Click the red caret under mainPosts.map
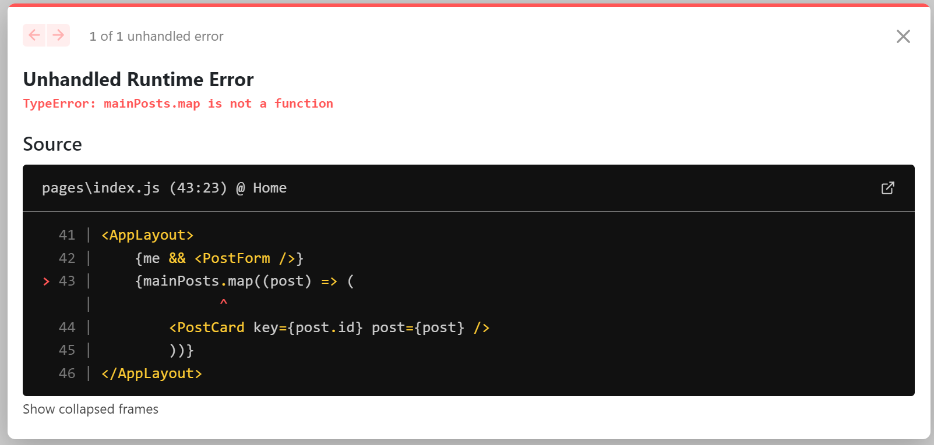This screenshot has width=934, height=445. pyautogui.click(x=224, y=302)
